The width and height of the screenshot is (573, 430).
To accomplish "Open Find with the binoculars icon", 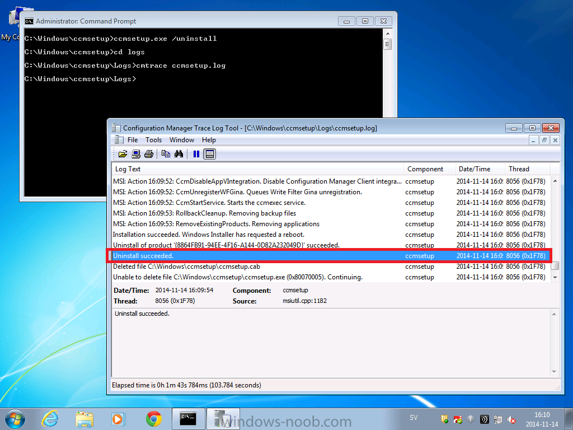I will click(x=179, y=154).
